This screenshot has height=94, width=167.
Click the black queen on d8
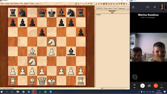coord(42,13)
